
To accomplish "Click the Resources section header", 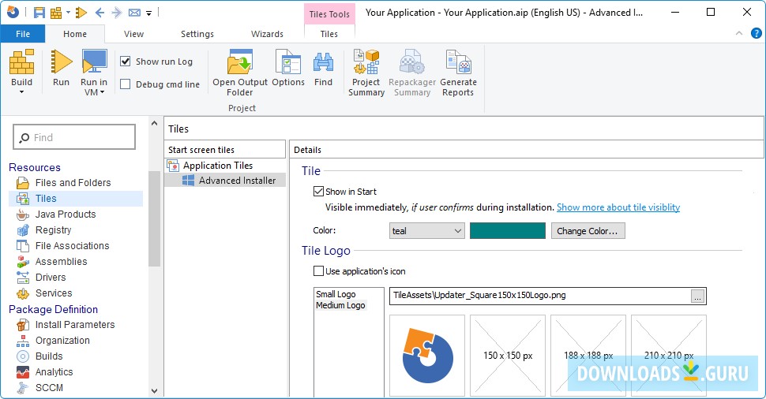I will pyautogui.click(x=35, y=167).
